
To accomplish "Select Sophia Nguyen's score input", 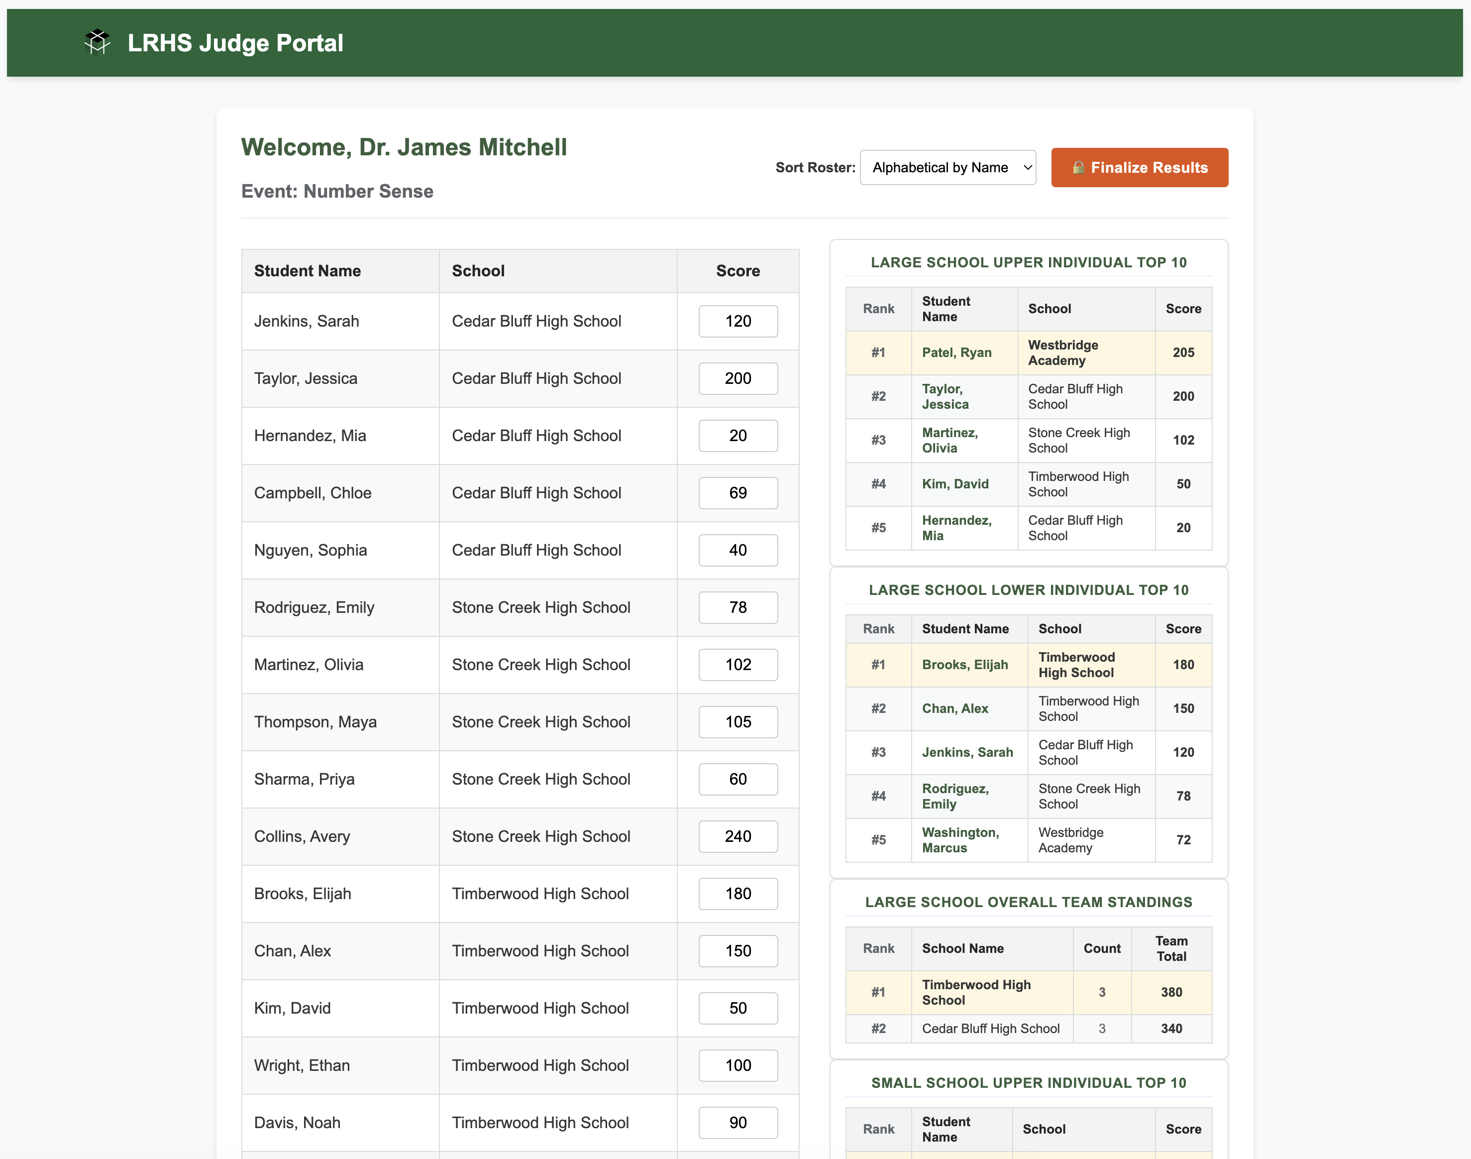I will coord(738,550).
